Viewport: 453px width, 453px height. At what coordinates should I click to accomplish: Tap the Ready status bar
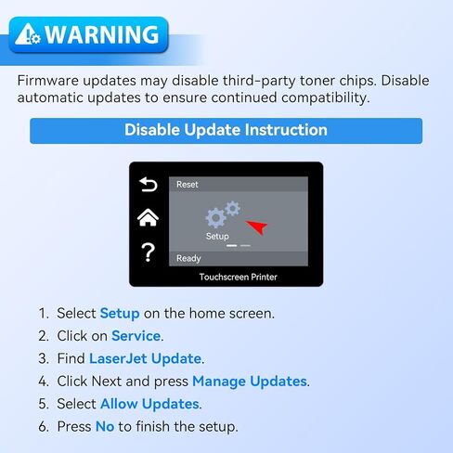239,258
